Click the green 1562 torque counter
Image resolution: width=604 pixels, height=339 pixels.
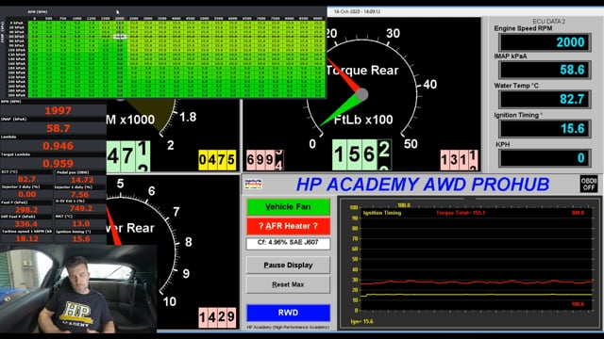361,154
